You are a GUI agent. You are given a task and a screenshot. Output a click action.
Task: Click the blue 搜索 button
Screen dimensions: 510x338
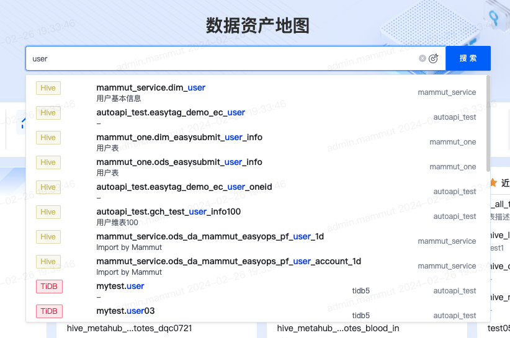click(468, 58)
